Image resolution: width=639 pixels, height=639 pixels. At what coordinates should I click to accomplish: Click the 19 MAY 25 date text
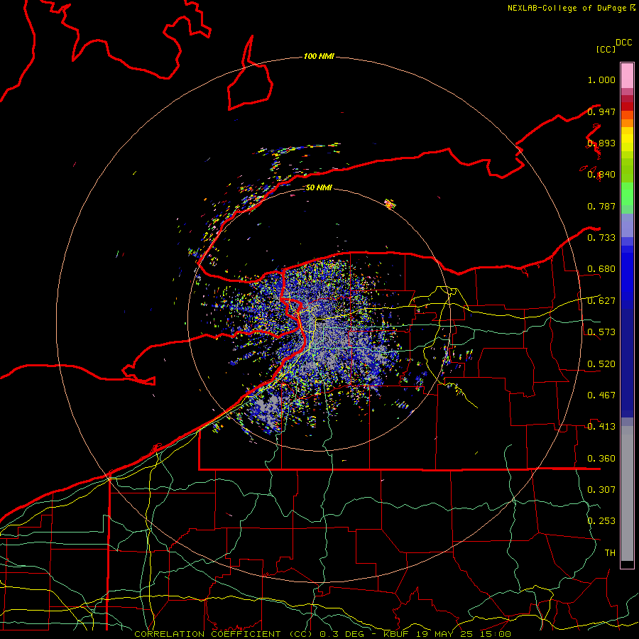coord(446,634)
